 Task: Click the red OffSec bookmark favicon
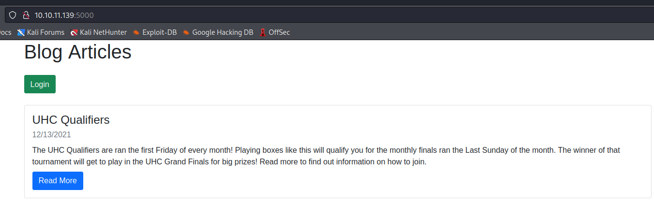click(263, 32)
